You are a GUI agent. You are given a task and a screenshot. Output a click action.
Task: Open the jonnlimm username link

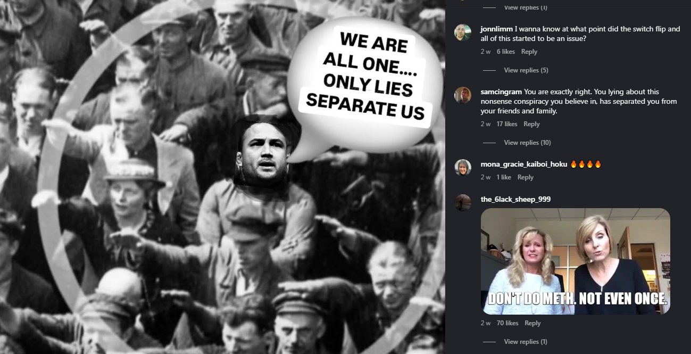[x=496, y=29]
